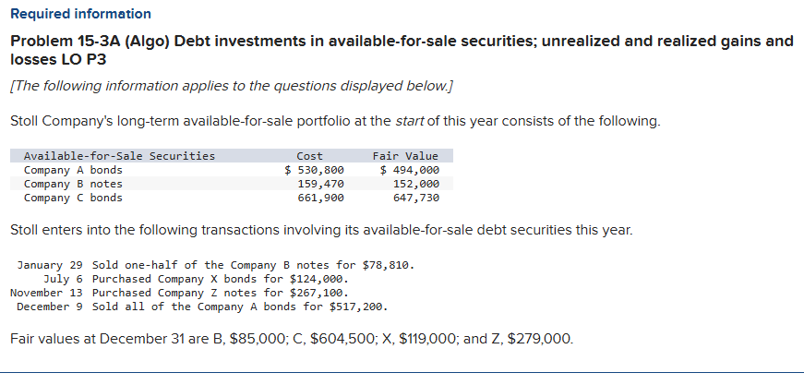Click the "Cost" column header
The width and height of the screenshot is (804, 385).
click(x=309, y=156)
